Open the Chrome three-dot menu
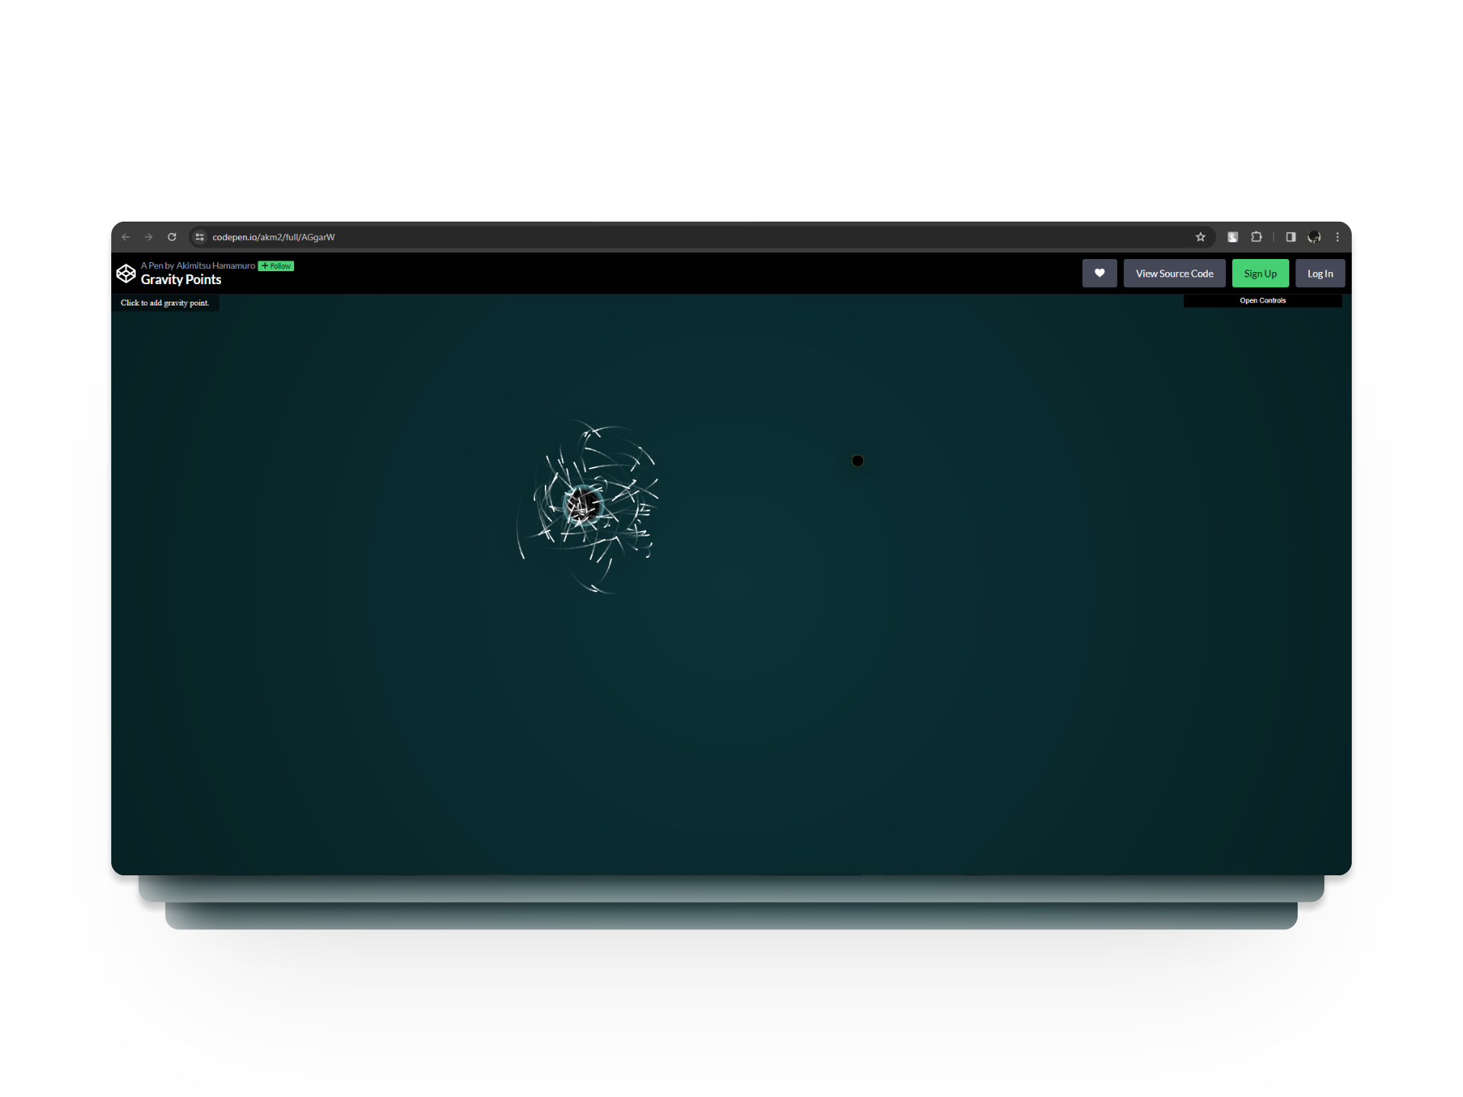This screenshot has width=1463, height=1097. point(1337,237)
